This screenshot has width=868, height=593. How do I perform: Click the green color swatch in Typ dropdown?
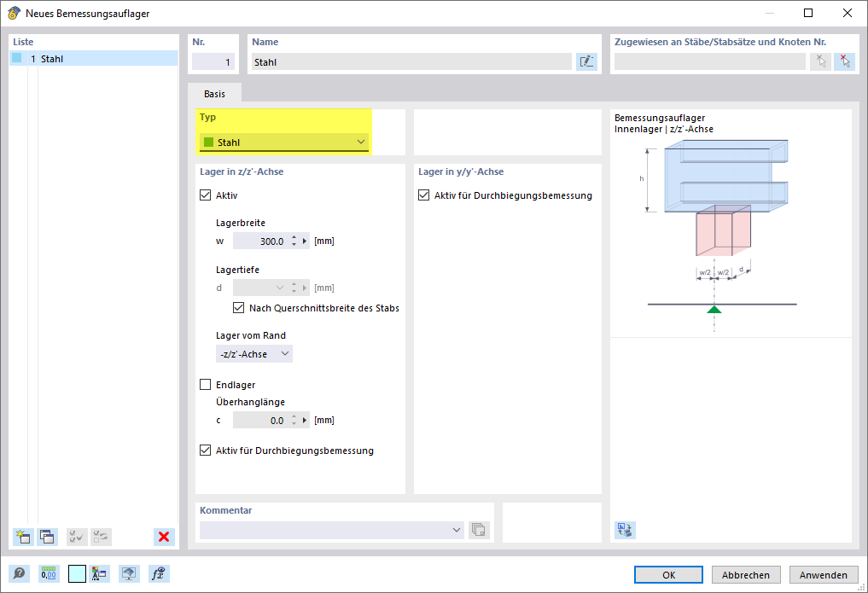click(209, 142)
